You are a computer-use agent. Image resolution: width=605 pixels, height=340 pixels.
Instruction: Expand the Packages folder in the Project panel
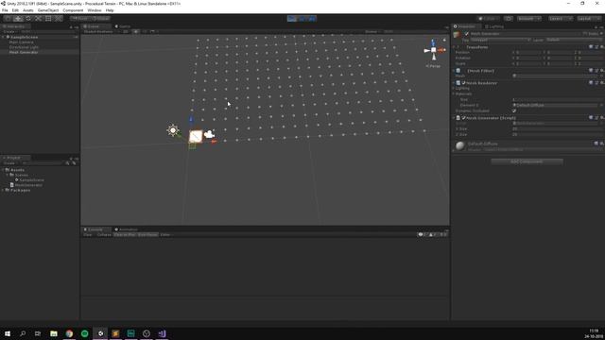click(4, 190)
